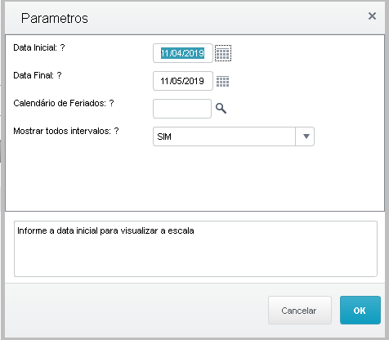Focus the empty Calendário de Feriados field
The width and height of the screenshot is (389, 340).
coord(182,109)
